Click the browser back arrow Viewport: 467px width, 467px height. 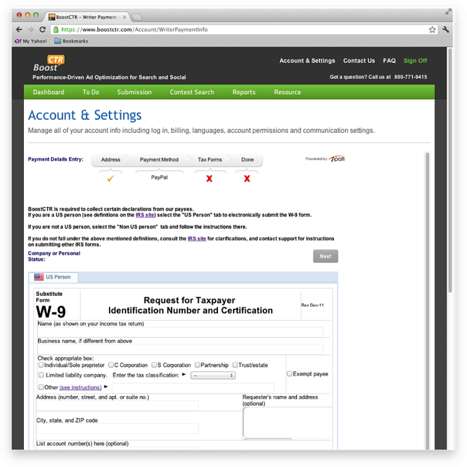19,30
